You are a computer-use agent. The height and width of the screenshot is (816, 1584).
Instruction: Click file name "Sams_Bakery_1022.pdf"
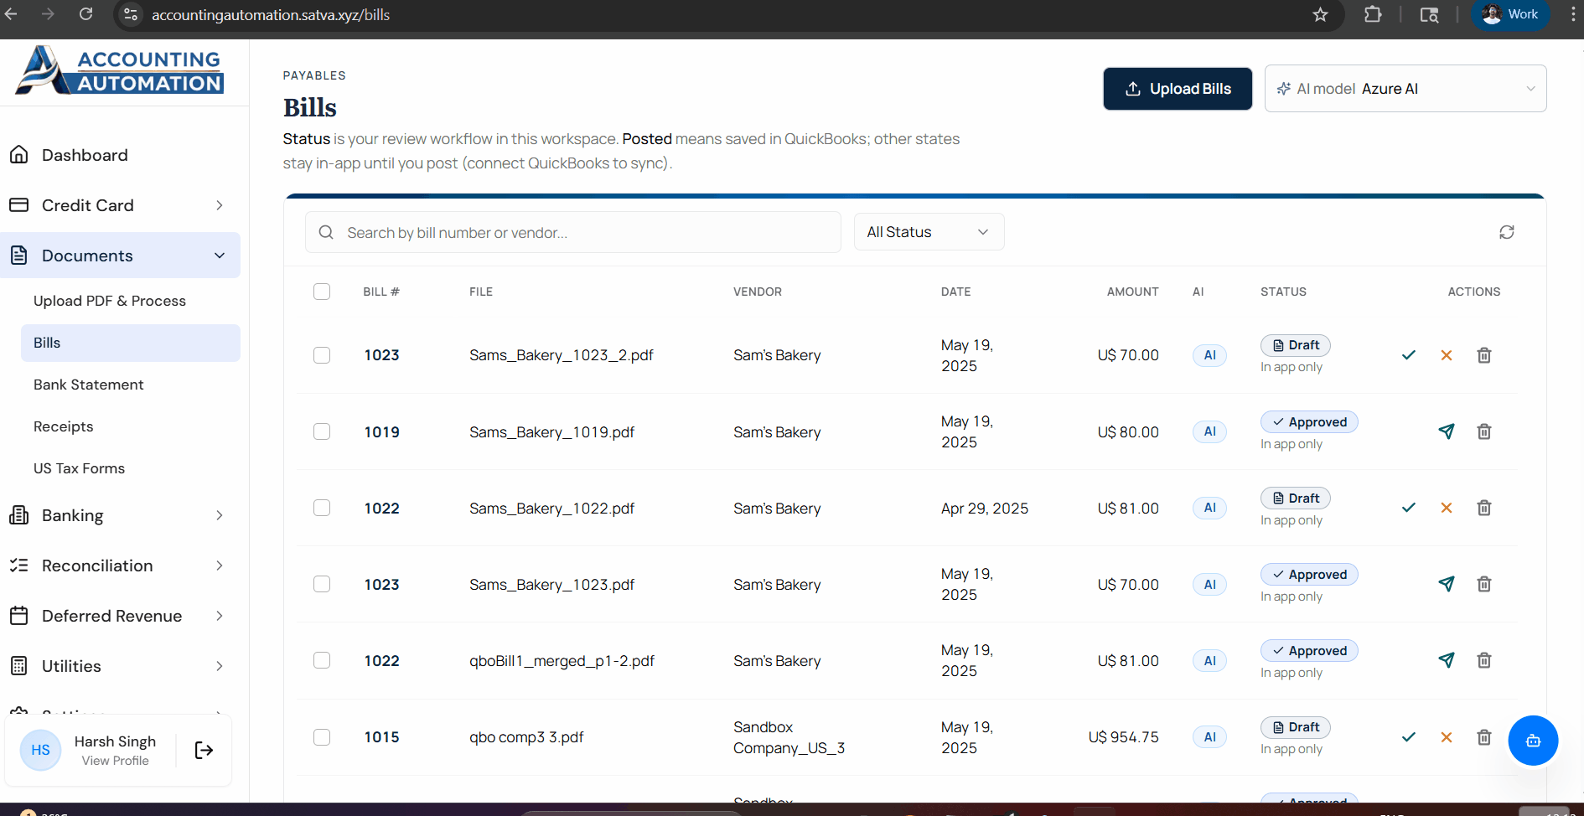click(551, 509)
